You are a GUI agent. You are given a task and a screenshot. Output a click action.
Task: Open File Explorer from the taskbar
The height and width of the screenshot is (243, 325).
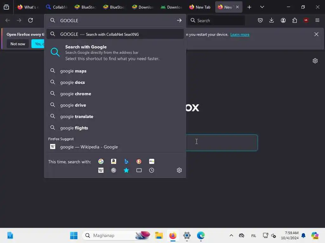[x=159, y=235]
